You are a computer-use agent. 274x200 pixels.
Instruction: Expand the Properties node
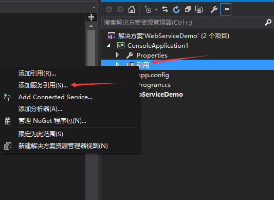(x=117, y=55)
